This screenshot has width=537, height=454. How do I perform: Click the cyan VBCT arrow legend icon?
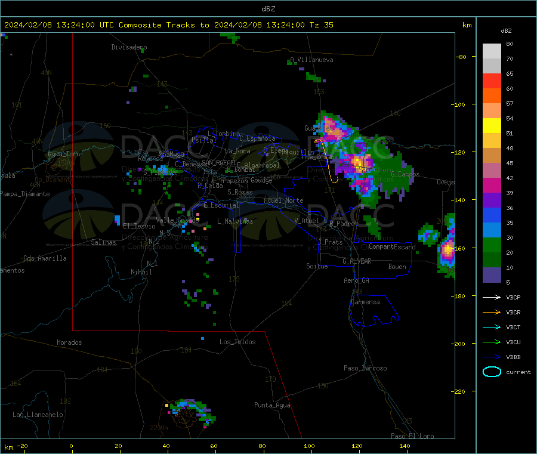pos(492,328)
